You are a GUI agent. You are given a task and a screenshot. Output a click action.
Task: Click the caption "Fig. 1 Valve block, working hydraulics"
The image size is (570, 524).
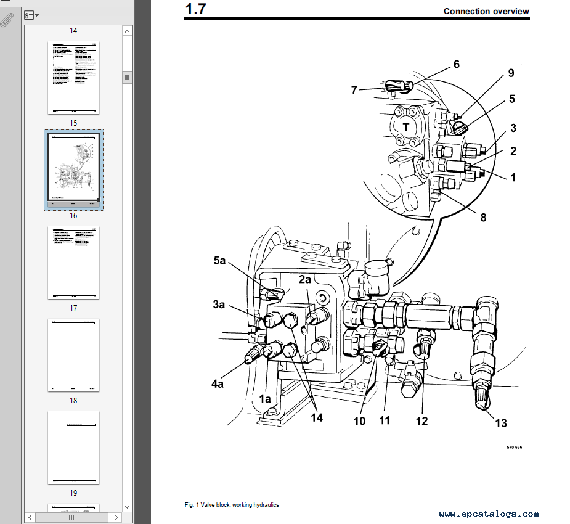click(x=232, y=505)
